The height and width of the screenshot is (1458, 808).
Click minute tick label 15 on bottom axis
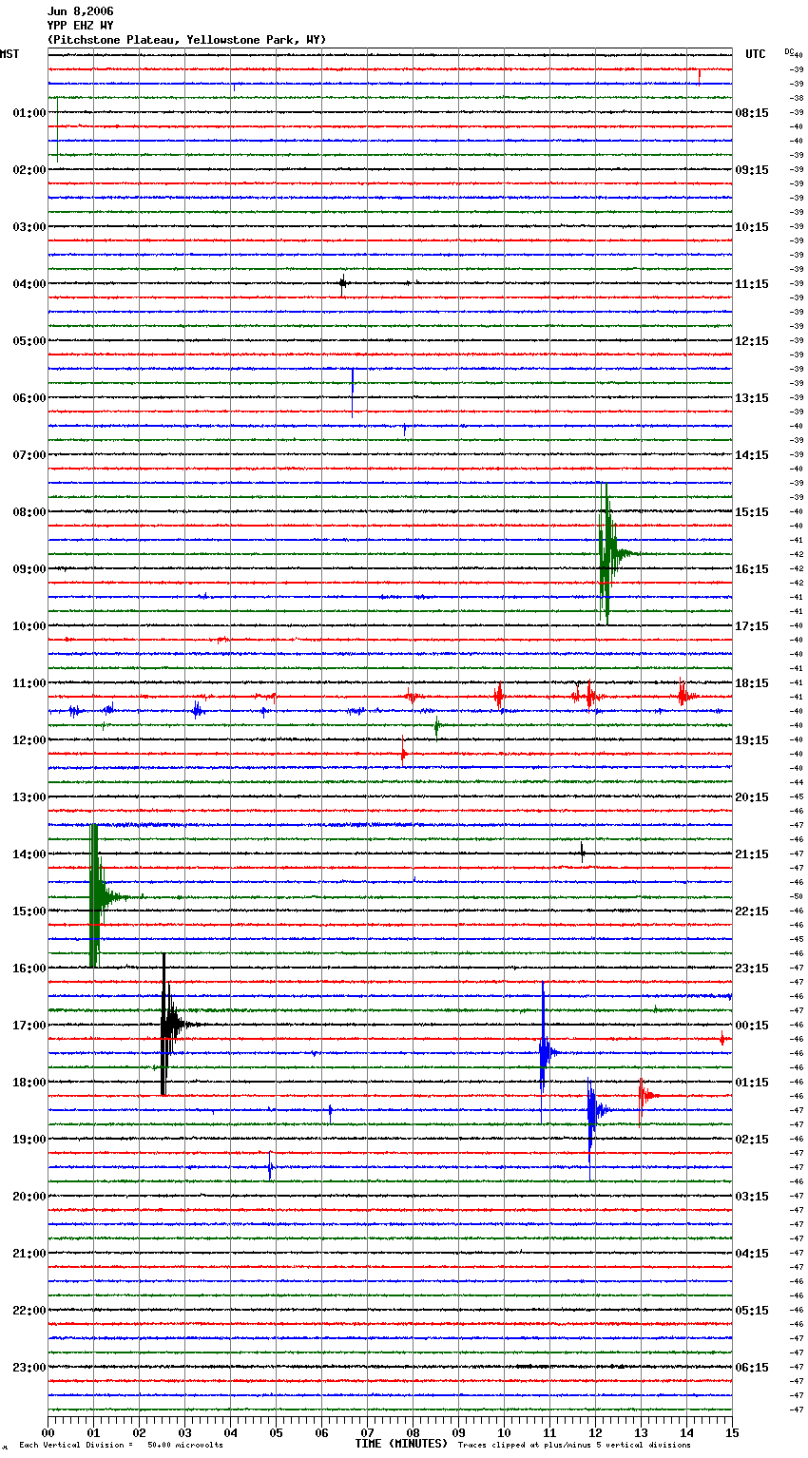(731, 1433)
